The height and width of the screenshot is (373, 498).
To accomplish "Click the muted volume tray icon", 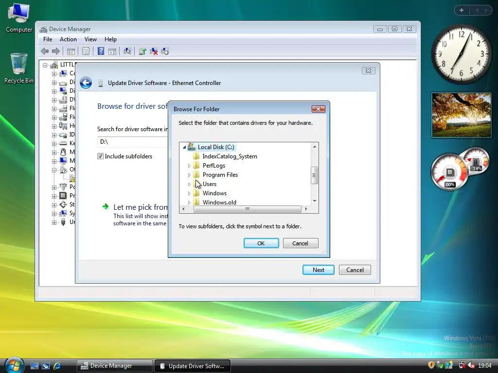I will (471, 365).
